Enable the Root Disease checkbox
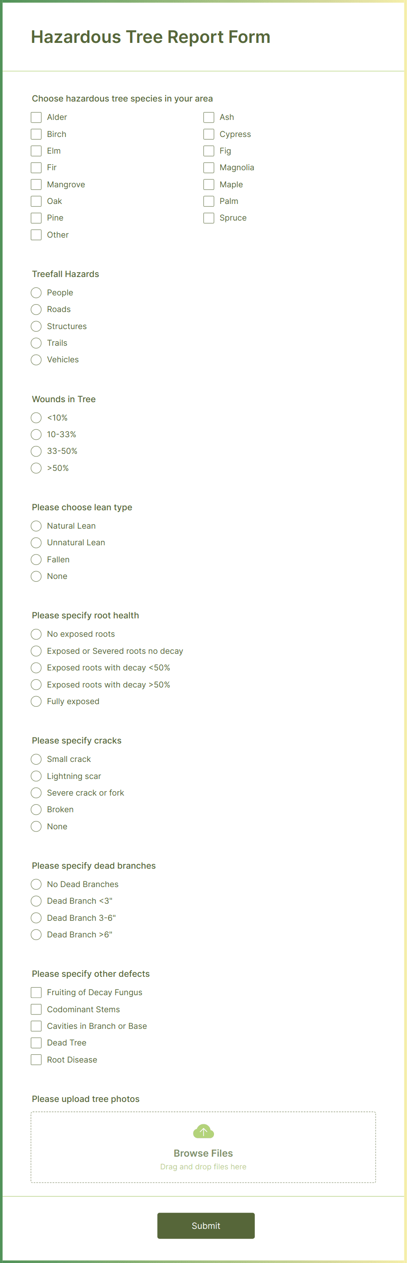Viewport: 407px width, 1263px height. tap(36, 1059)
